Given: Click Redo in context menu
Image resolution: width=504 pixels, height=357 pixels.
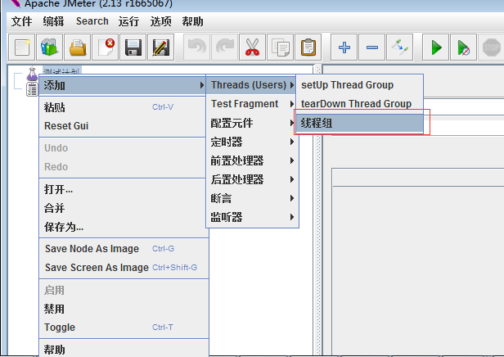Looking at the screenshot, I should tap(123, 166).
